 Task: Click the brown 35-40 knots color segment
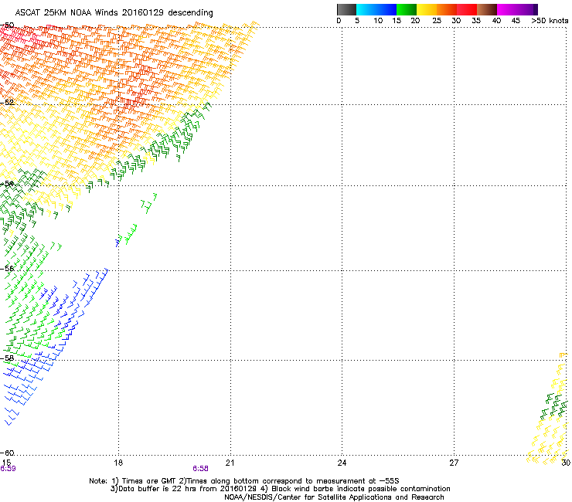(x=487, y=9)
